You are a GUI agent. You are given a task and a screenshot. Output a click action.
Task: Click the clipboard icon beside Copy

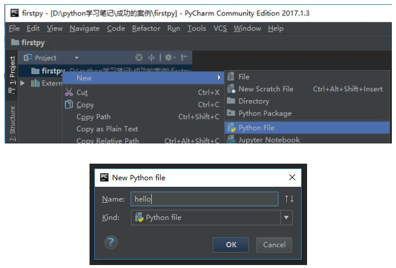pyautogui.click(x=69, y=104)
